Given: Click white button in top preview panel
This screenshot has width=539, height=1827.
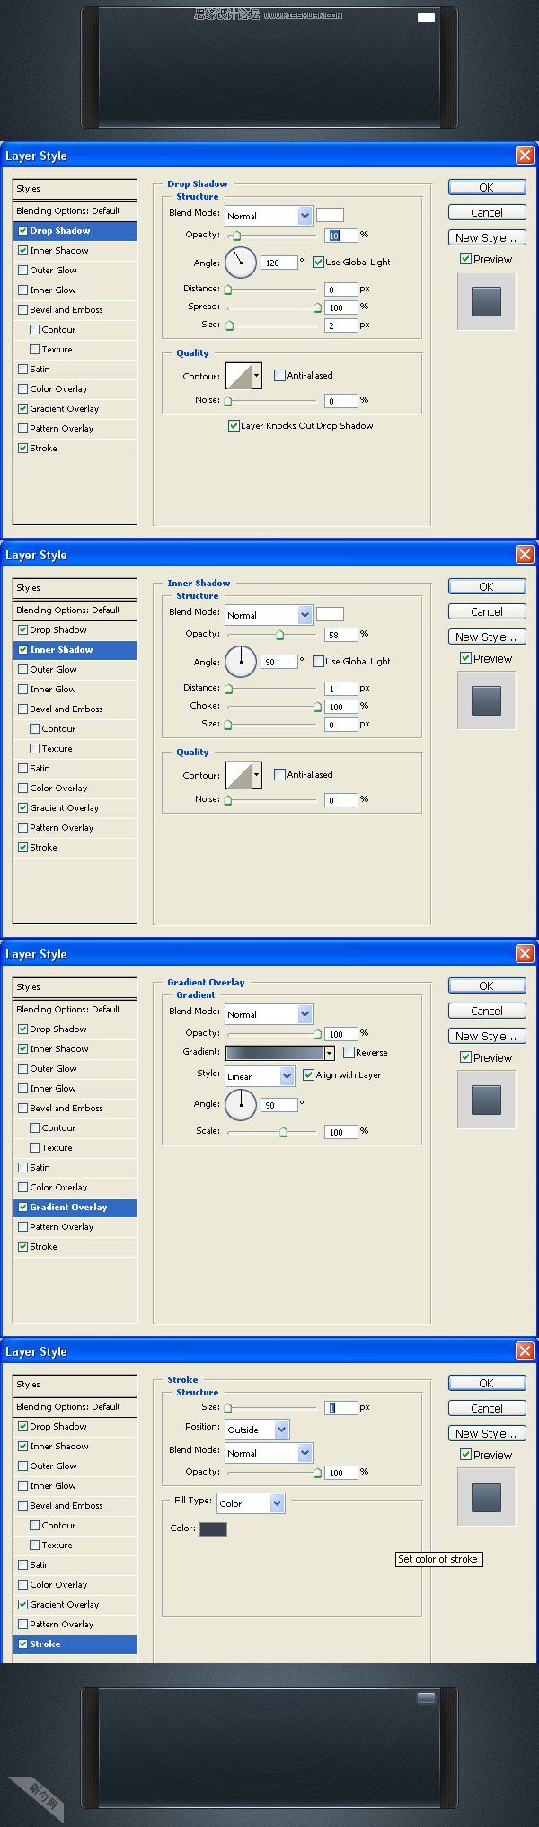Looking at the screenshot, I should pyautogui.click(x=426, y=17).
